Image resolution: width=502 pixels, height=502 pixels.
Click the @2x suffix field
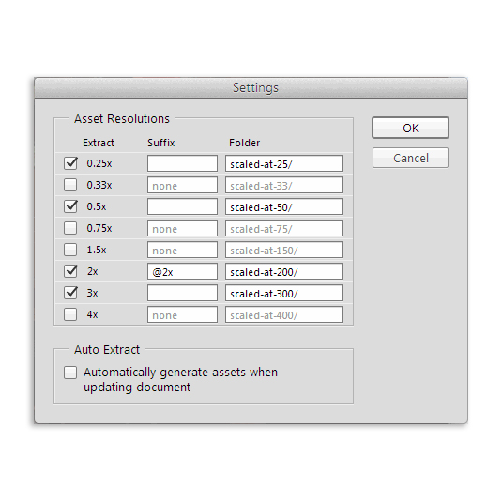[x=182, y=271]
